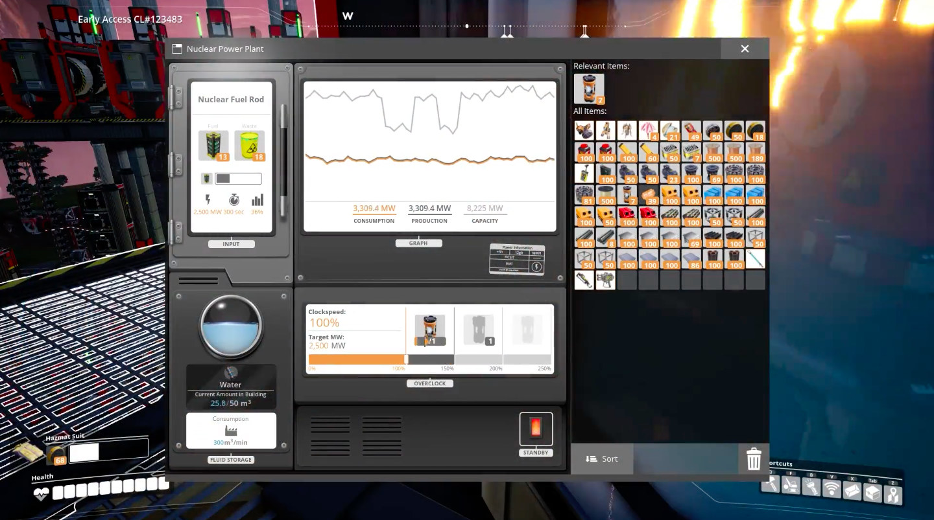Image resolution: width=934 pixels, height=520 pixels.
Task: Click the water amount 25.8/50 m³
Action: pos(231,403)
